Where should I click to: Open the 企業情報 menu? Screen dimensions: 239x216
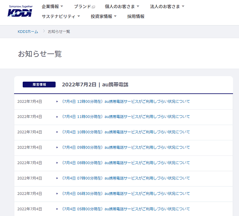click(x=50, y=6)
